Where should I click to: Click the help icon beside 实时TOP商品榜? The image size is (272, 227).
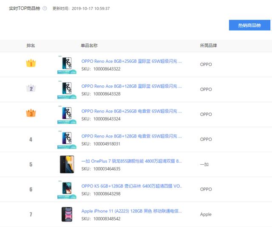[45, 8]
